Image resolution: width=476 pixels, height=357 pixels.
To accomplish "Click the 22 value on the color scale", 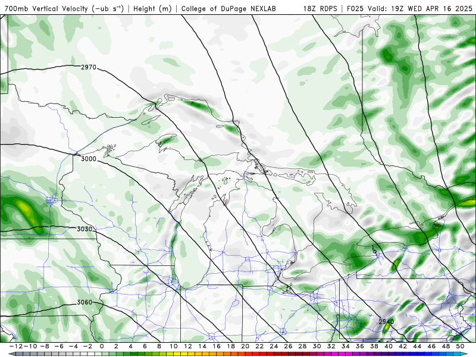I will click(x=259, y=346).
